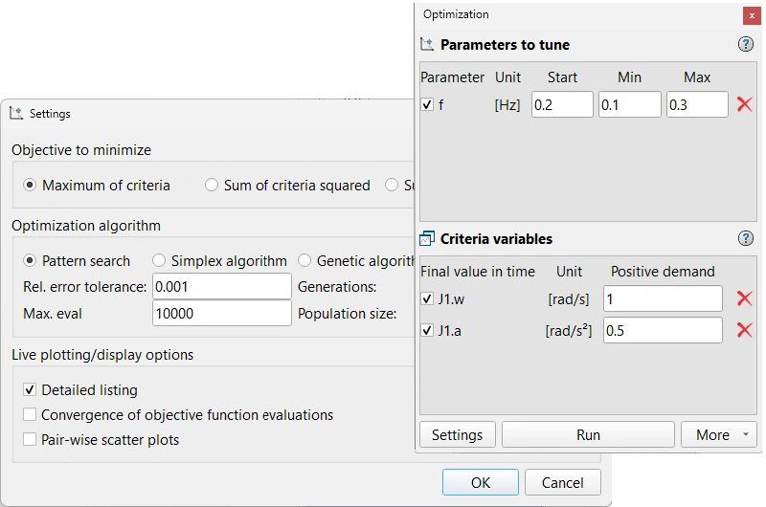Image resolution: width=766 pixels, height=507 pixels.
Task: Toggle the J1.w criteria checkbox
Action: 427,299
